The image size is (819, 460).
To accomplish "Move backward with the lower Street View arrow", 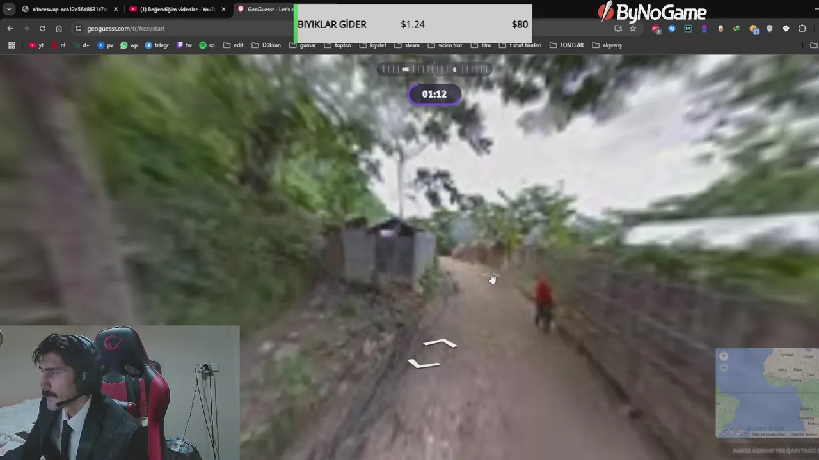I will click(x=424, y=364).
